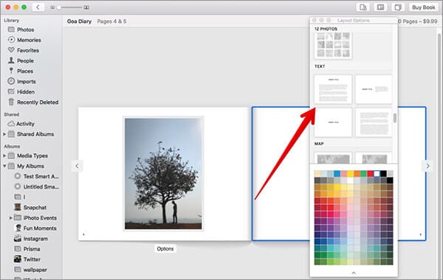
Task: Choose the second Map layout thumbnail
Action: [x=374, y=158]
